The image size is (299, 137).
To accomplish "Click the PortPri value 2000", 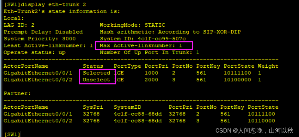I will click(x=152, y=80).
